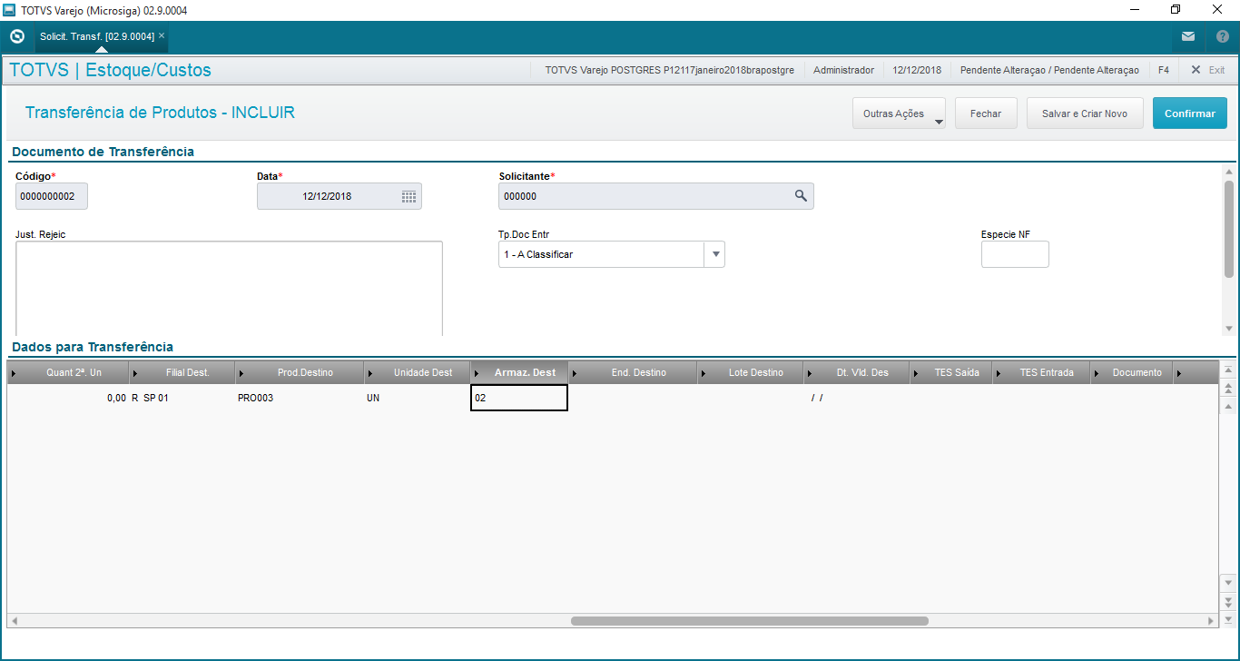This screenshot has height=661, width=1240.
Task: Click the Armaz. Dest cell containing 02
Action: (519, 398)
